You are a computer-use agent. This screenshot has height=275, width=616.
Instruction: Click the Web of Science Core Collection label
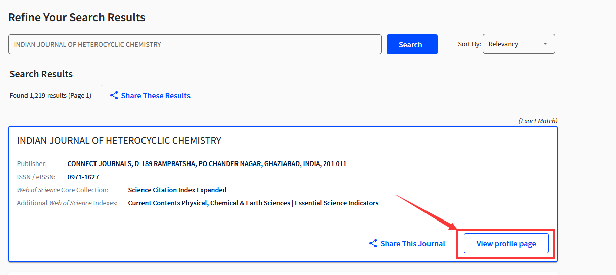click(63, 190)
